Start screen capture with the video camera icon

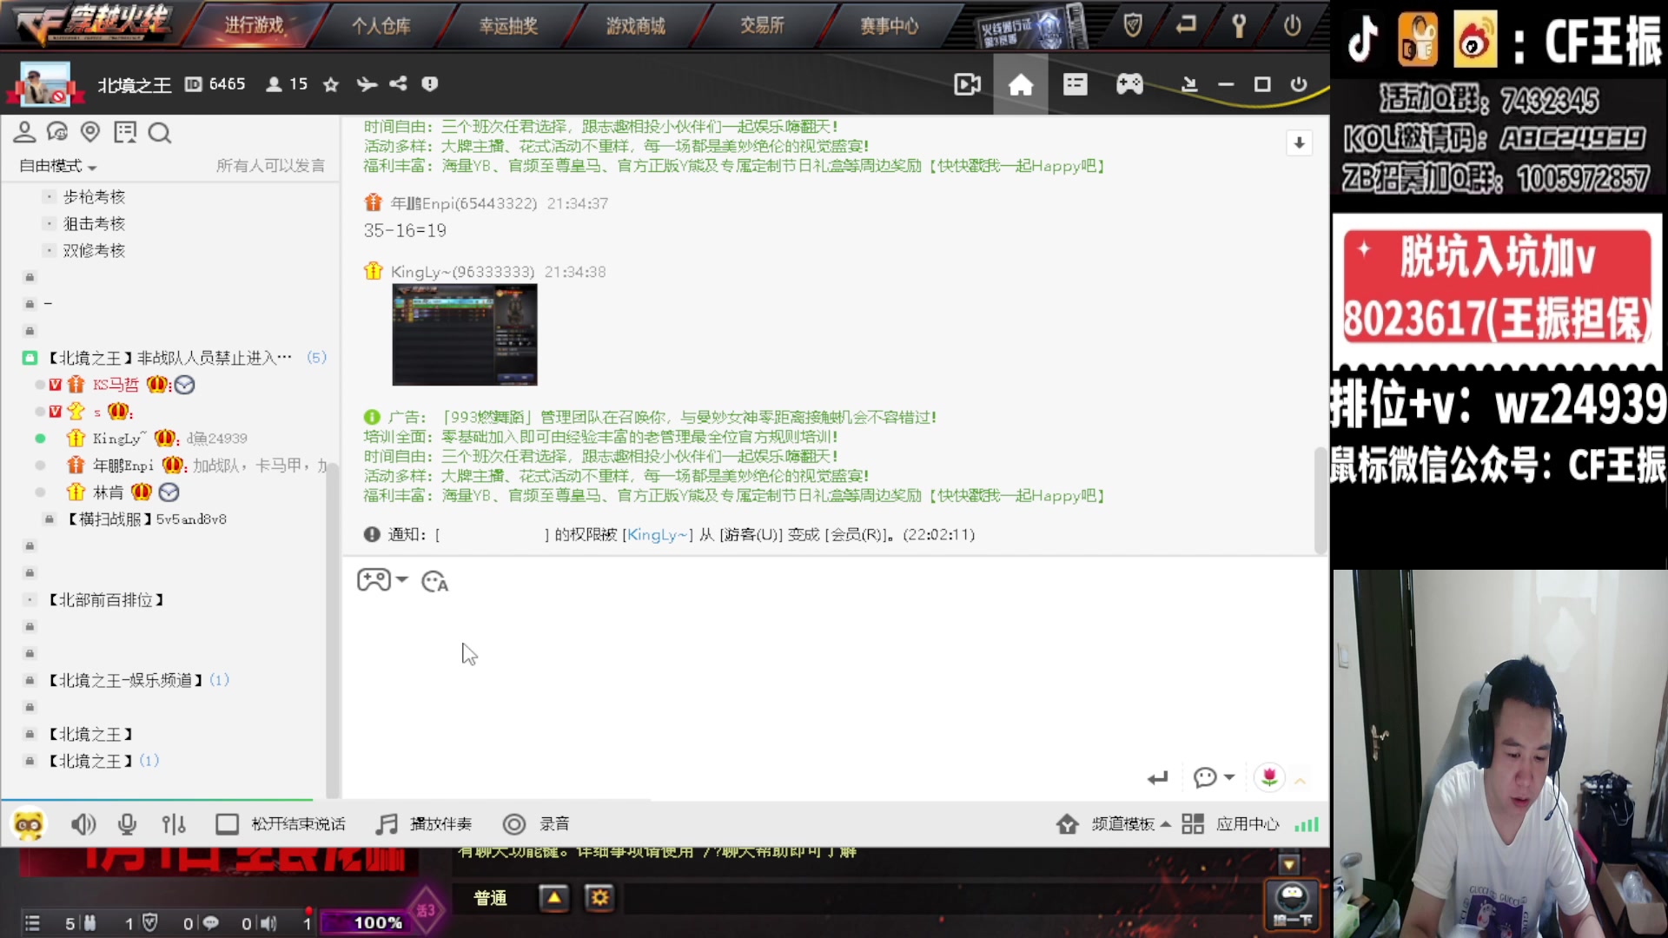click(x=967, y=84)
